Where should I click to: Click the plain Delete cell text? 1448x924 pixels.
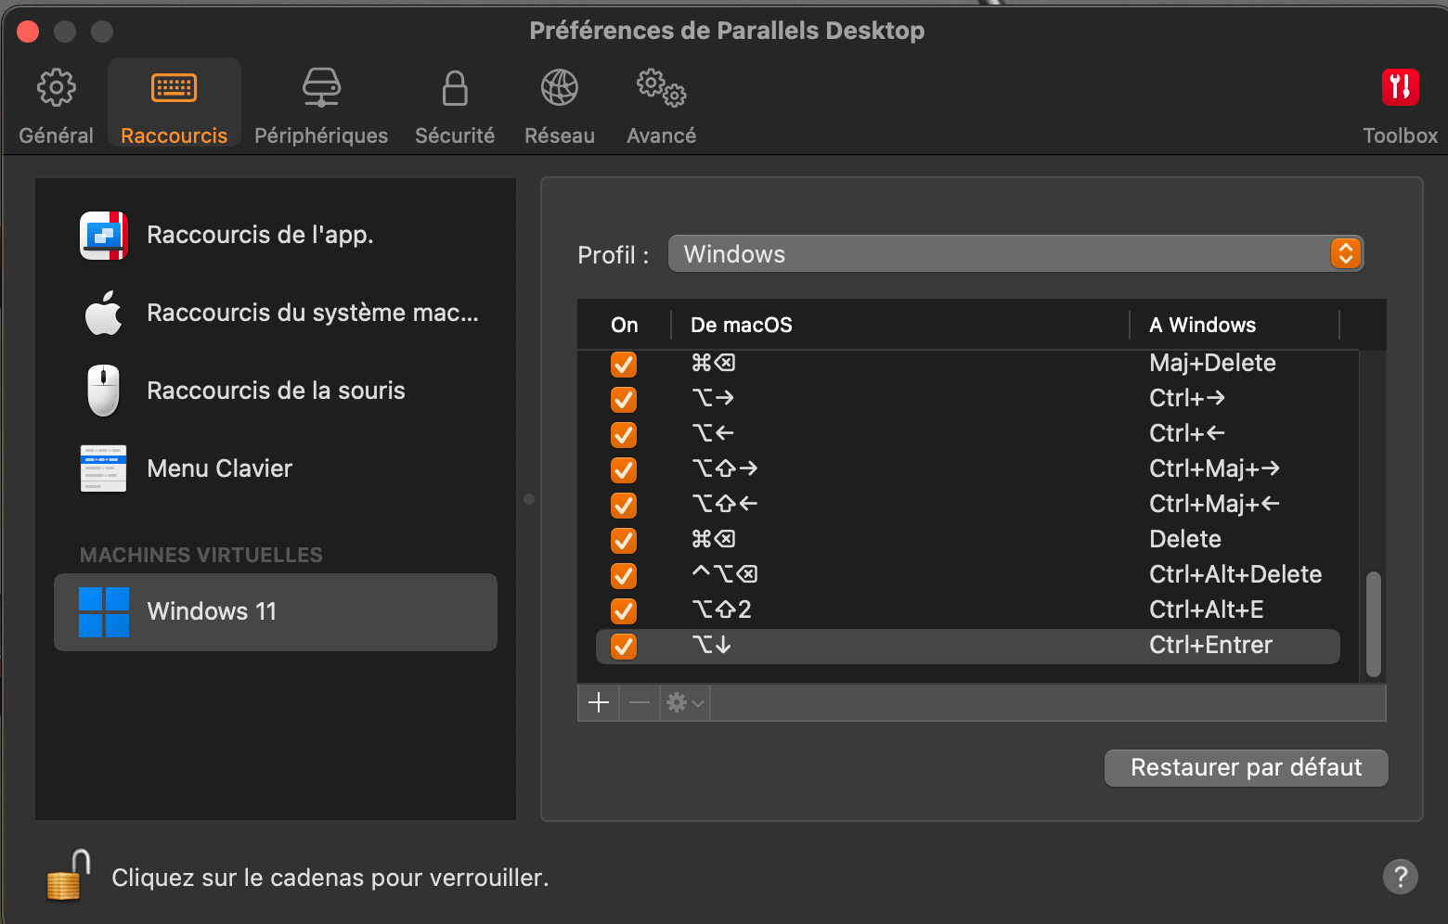(x=1185, y=539)
